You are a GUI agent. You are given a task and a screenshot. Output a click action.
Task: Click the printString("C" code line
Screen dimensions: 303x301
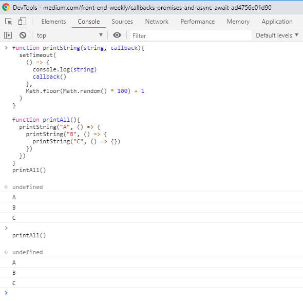[77, 141]
